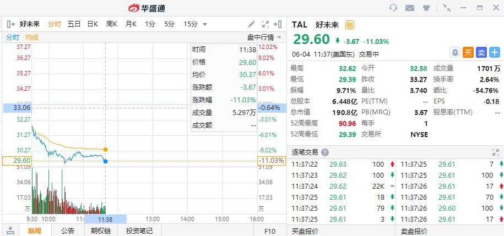This screenshot has height=236, width=504.
Task: Expand more chart periods dropdown arrow
Action: (205, 24)
